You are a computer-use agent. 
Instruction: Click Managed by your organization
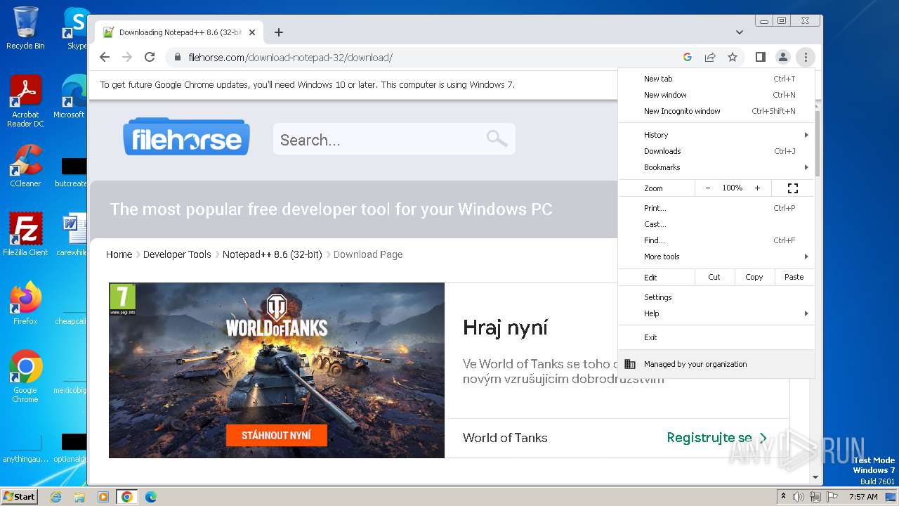(716, 364)
